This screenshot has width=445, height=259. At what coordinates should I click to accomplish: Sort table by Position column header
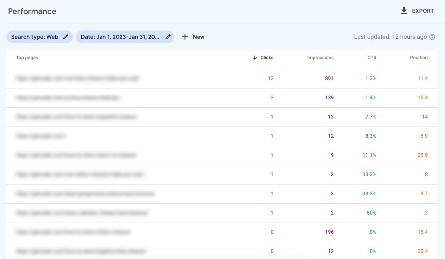click(x=419, y=58)
